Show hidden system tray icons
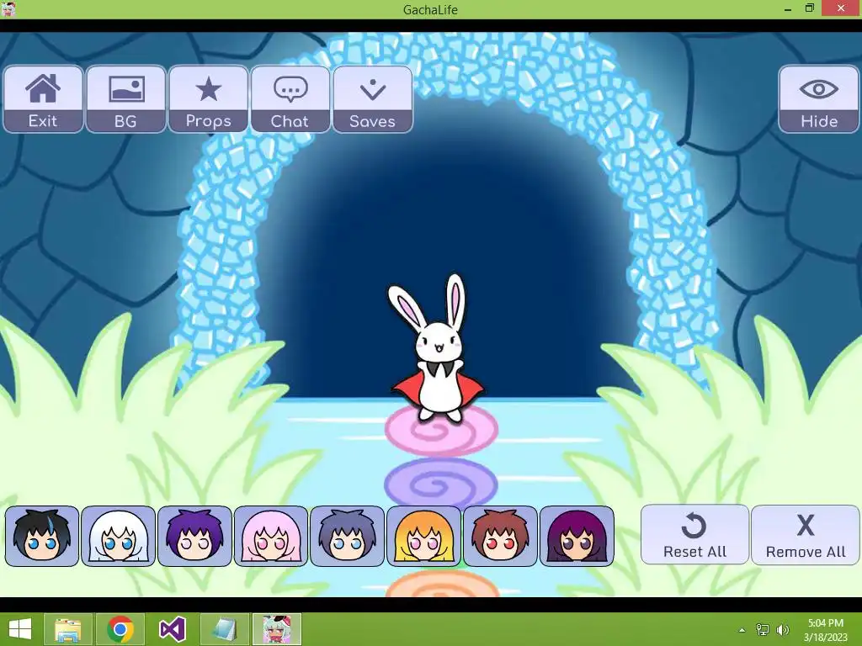The image size is (862, 646). point(742,630)
